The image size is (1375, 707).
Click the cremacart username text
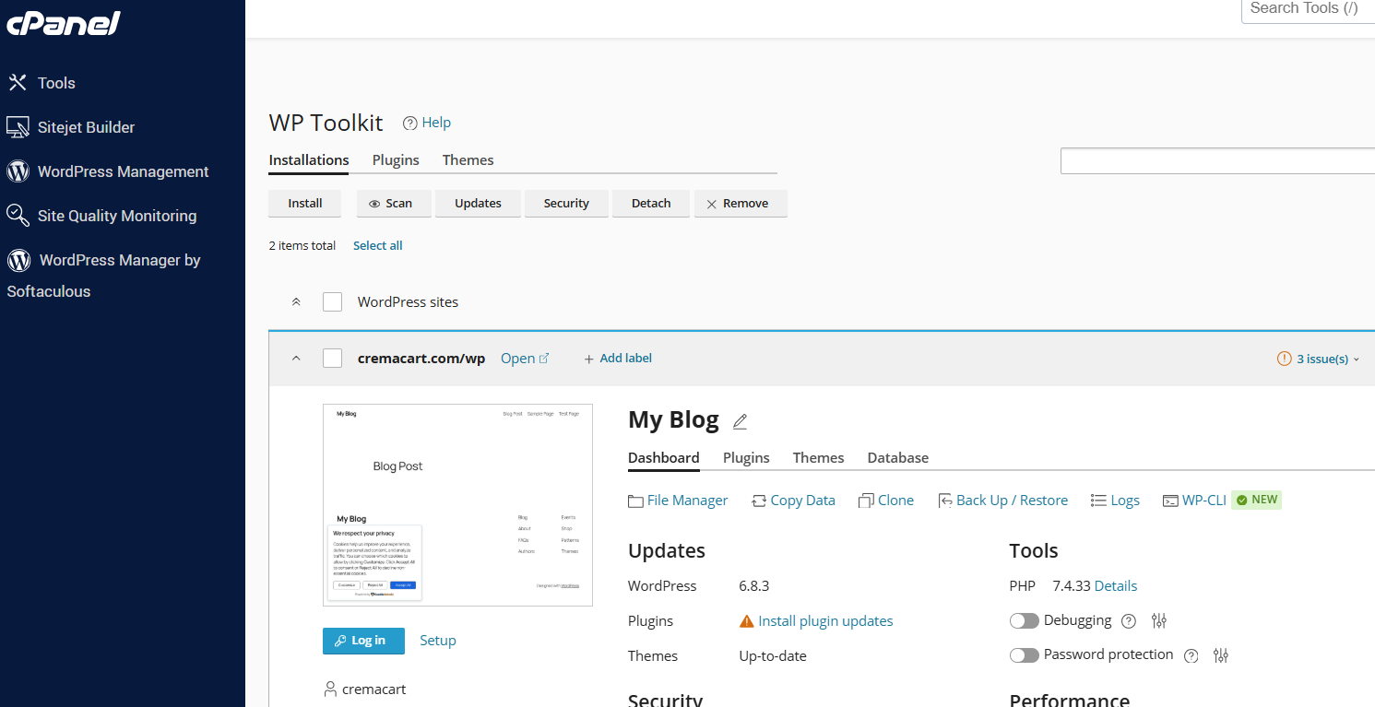(x=373, y=689)
